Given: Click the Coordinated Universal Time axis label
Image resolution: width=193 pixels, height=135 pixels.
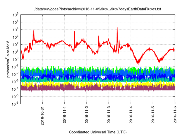Looking at the screenshot, I should (97, 132).
